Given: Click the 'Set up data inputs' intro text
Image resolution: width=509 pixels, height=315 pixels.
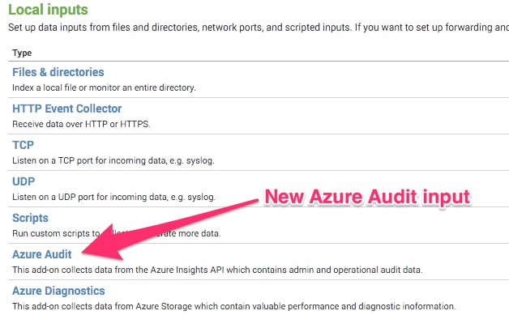Looking at the screenshot, I should (x=259, y=28).
